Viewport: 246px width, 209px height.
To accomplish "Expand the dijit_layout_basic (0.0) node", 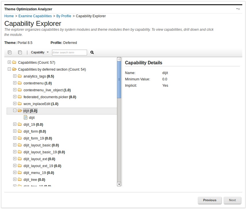I will pos(15,145).
